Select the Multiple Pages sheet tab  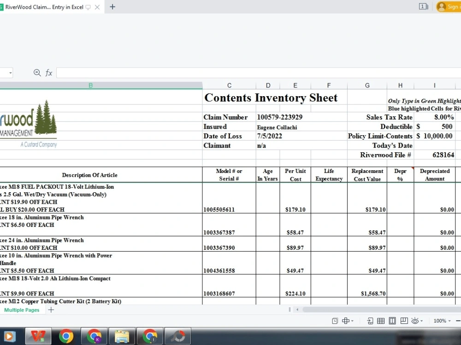tap(22, 310)
